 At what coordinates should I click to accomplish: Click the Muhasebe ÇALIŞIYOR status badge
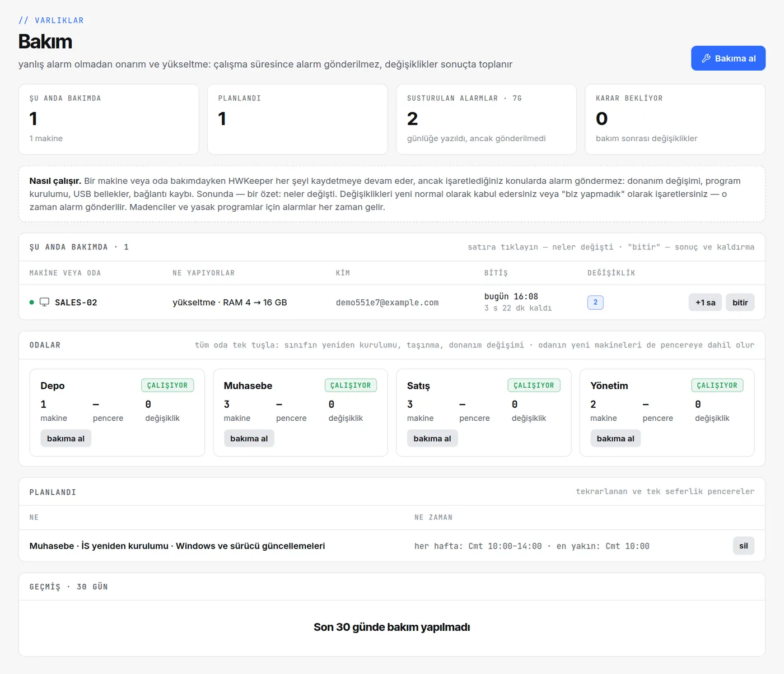(x=351, y=385)
